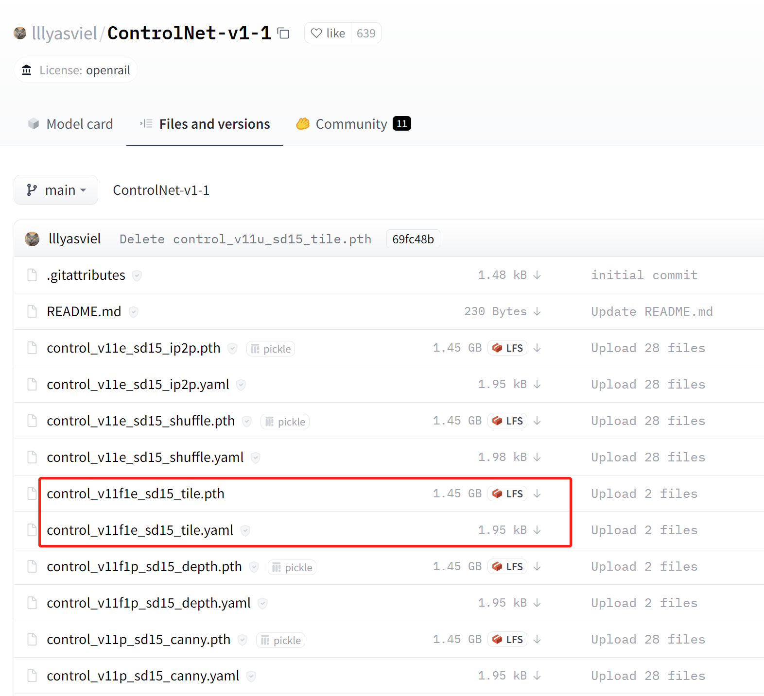Open the .gitattributes file
Screen dimensions: 764x696
tap(86, 275)
